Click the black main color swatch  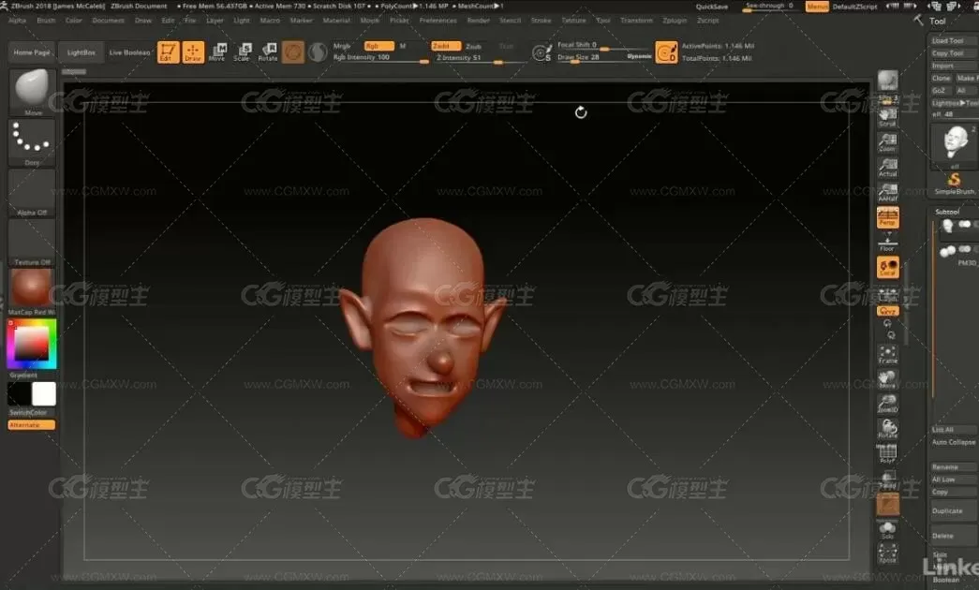click(20, 394)
